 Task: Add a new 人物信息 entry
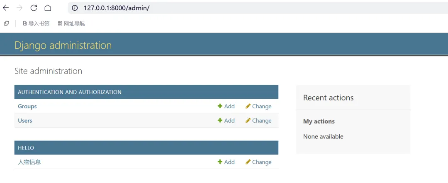click(x=226, y=162)
